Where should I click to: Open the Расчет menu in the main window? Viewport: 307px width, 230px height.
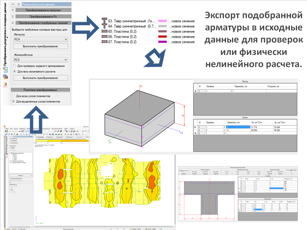(x=16, y=129)
